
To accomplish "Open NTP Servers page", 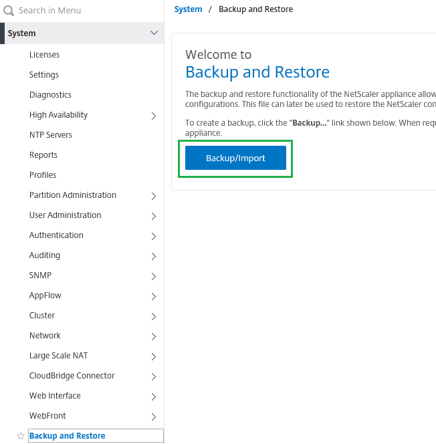I will 51,135.
